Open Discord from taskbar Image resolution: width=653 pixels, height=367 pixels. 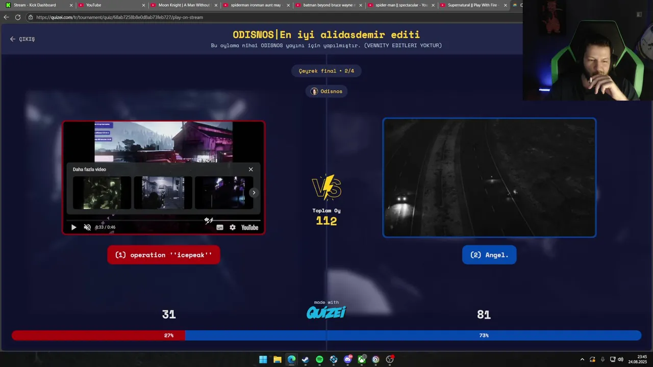point(347,359)
